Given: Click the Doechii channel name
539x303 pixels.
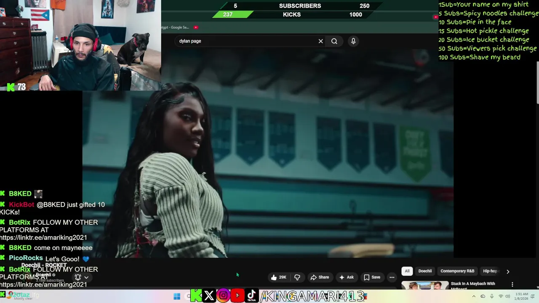Looking at the screenshot, I should [43, 275].
